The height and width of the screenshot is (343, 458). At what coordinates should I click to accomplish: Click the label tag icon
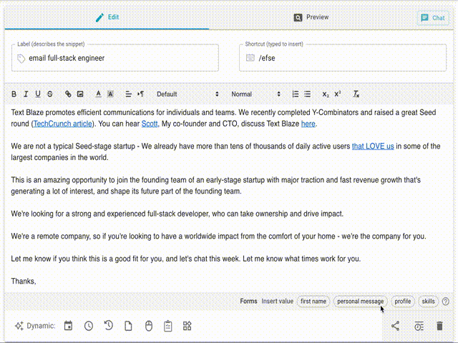pyautogui.click(x=21, y=59)
